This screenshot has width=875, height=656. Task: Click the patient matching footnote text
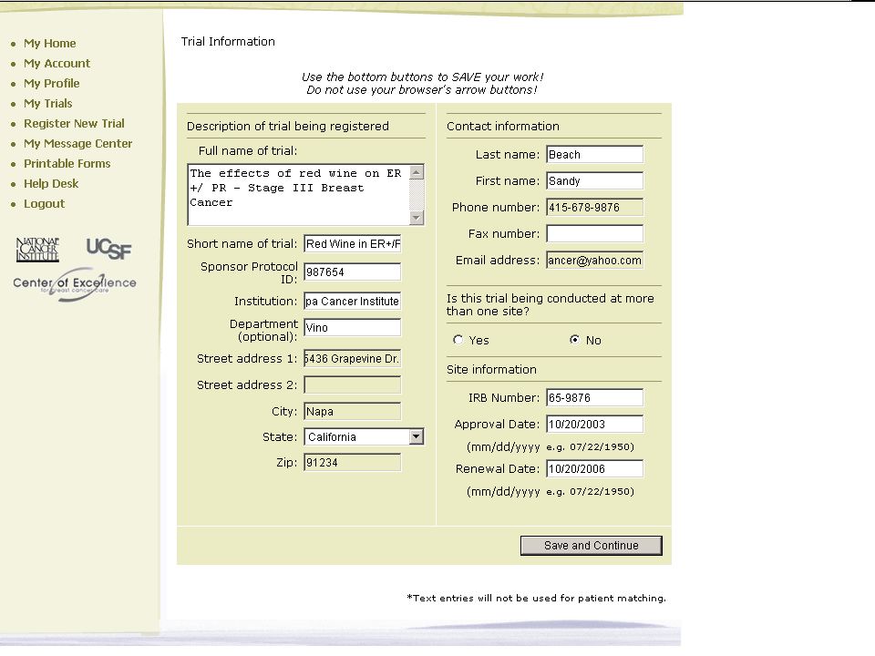pos(536,599)
